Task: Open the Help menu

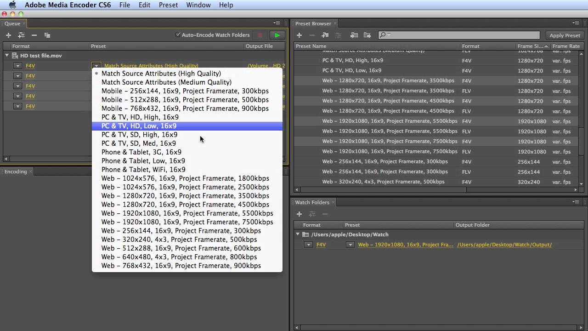Action: 226,5
